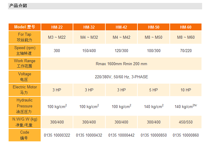211x147 pixels.
Task: Click the Voltage 电压 row label
Action: pos(25,77)
